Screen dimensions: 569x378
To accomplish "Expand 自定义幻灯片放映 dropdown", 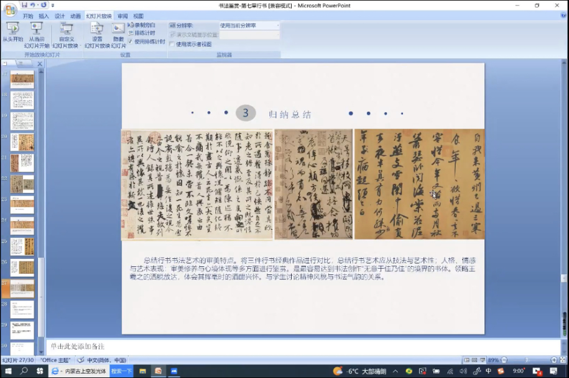I will [66, 35].
